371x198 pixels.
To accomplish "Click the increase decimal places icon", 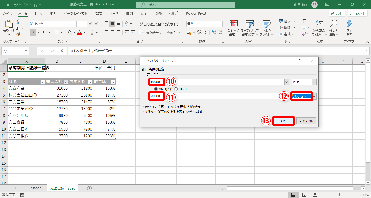I will (213, 33).
